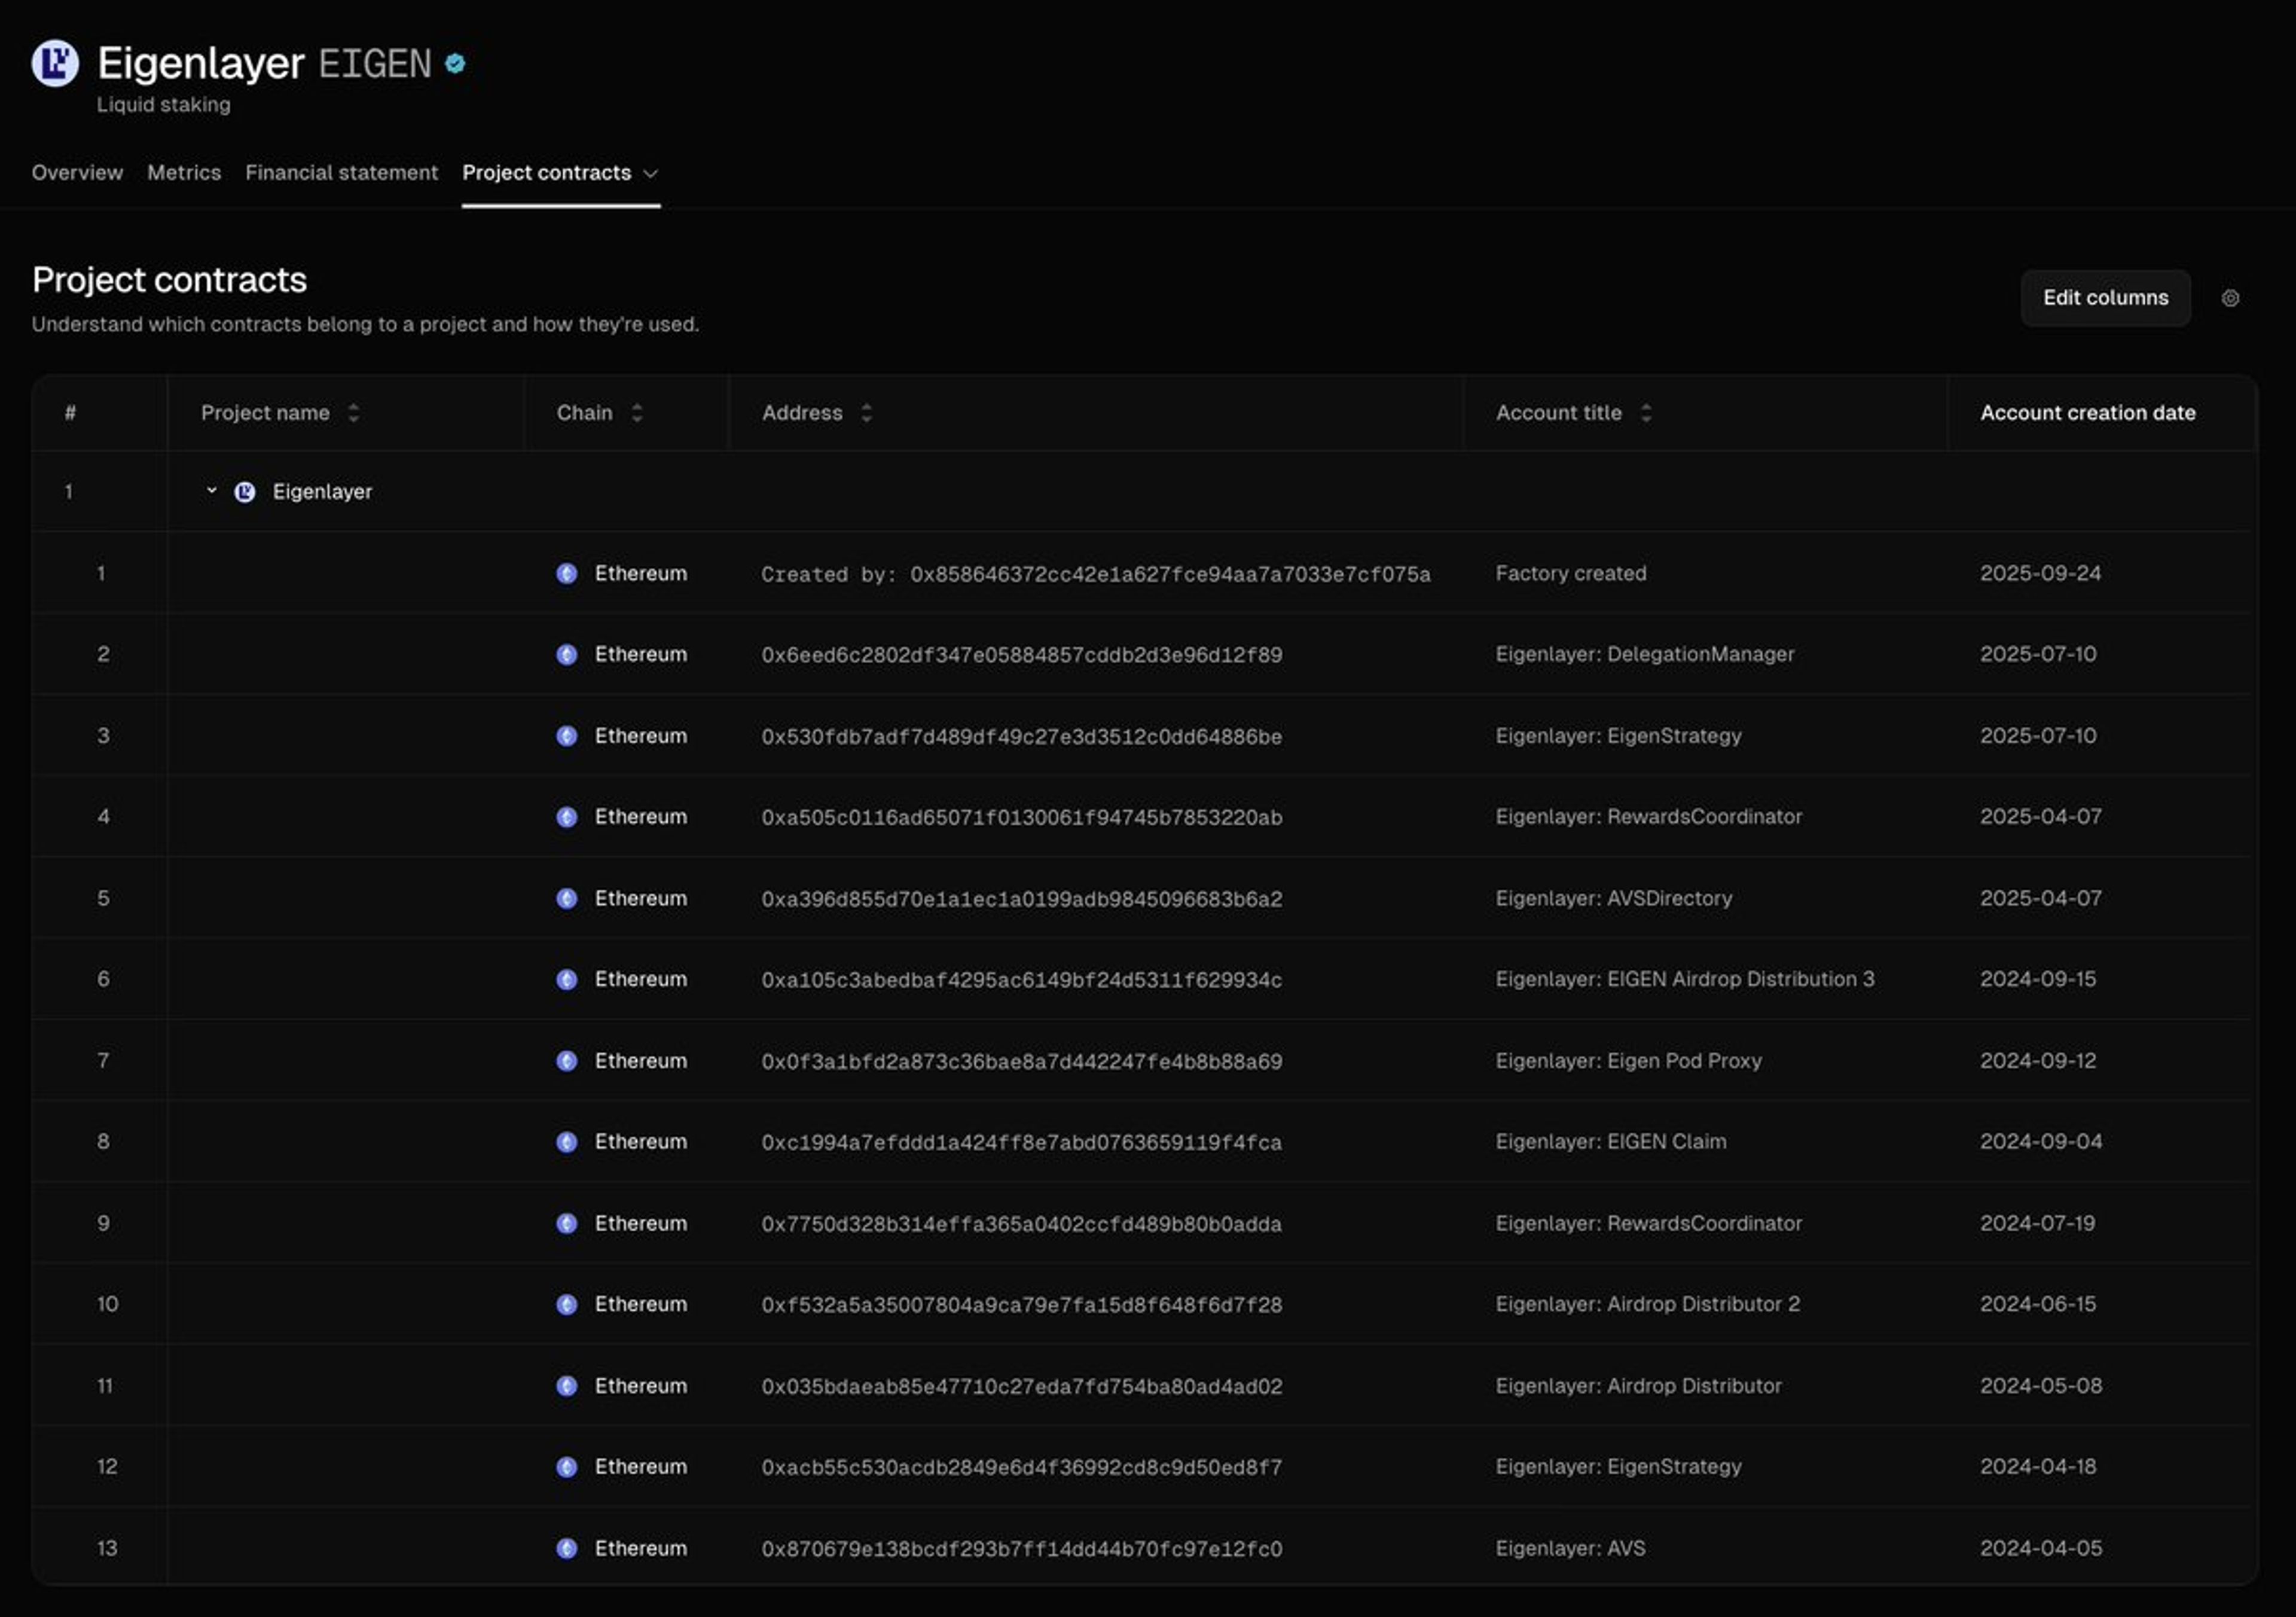Click the verified badge next to EIGEN

coord(455,64)
